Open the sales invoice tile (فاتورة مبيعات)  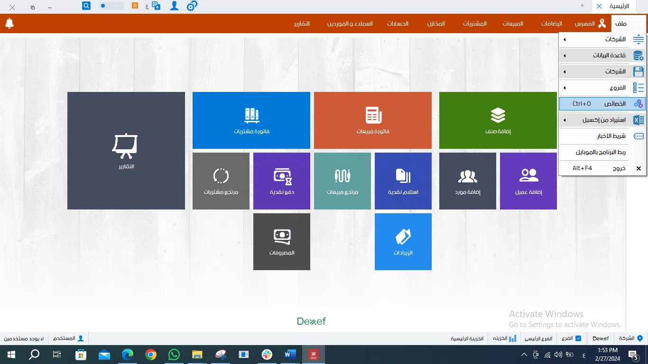[x=372, y=120]
